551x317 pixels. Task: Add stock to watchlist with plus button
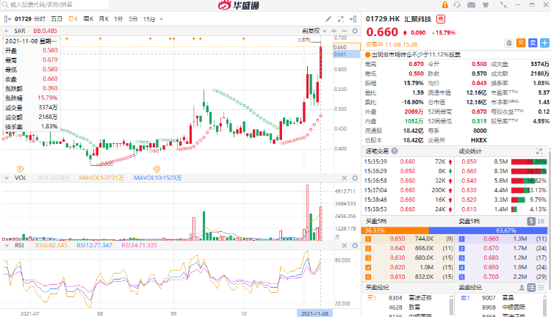coord(544,43)
